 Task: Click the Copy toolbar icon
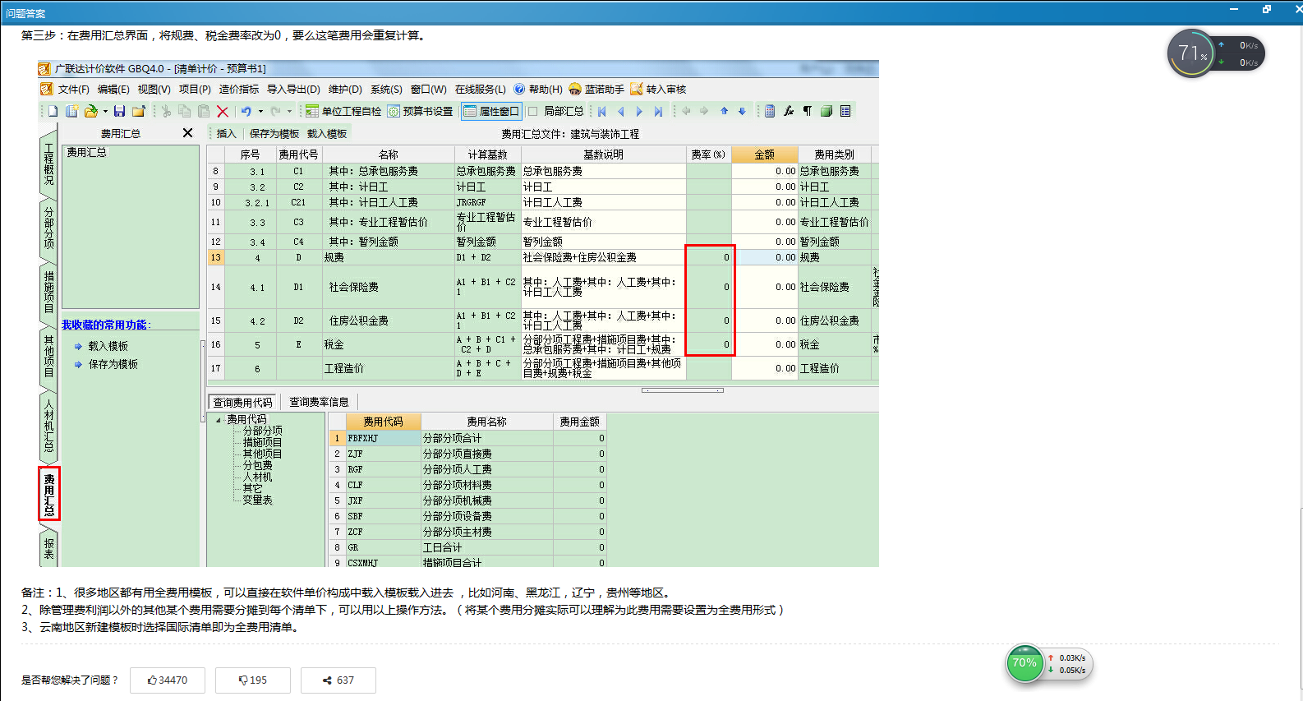coord(184,111)
